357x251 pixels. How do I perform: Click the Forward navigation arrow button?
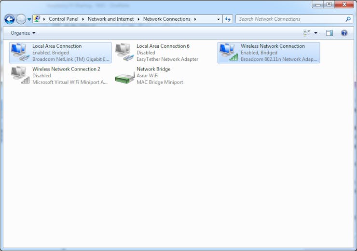point(21,19)
